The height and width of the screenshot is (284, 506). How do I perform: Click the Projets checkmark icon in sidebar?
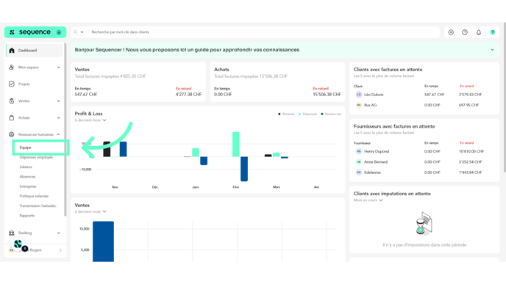[x=12, y=84]
